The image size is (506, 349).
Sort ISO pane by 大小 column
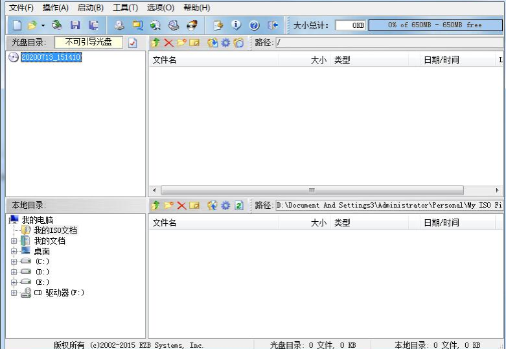[x=305, y=60]
